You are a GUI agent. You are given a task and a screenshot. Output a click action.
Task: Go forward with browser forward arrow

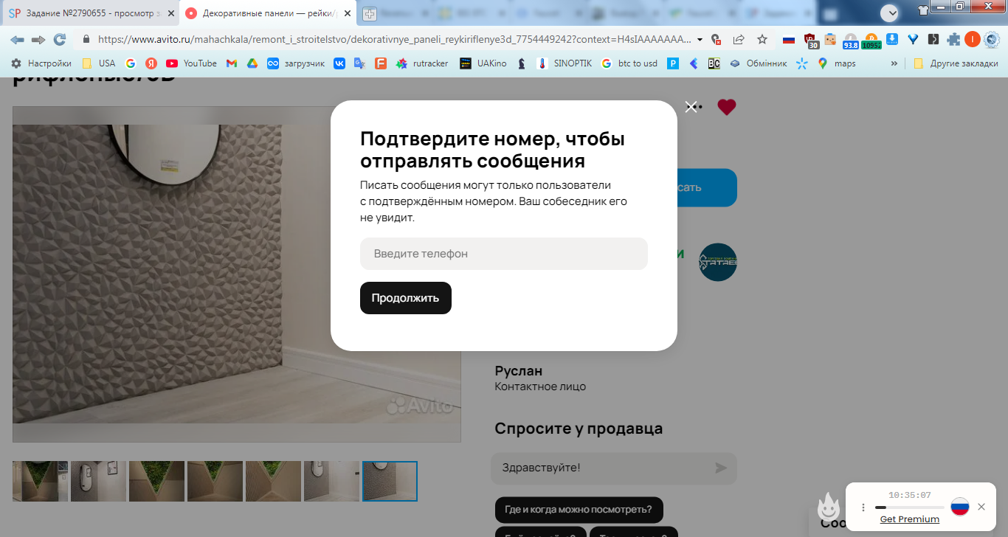[38, 39]
